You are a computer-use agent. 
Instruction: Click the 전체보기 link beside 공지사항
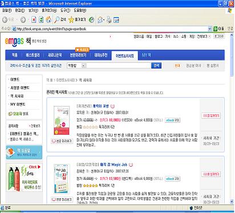34,126
